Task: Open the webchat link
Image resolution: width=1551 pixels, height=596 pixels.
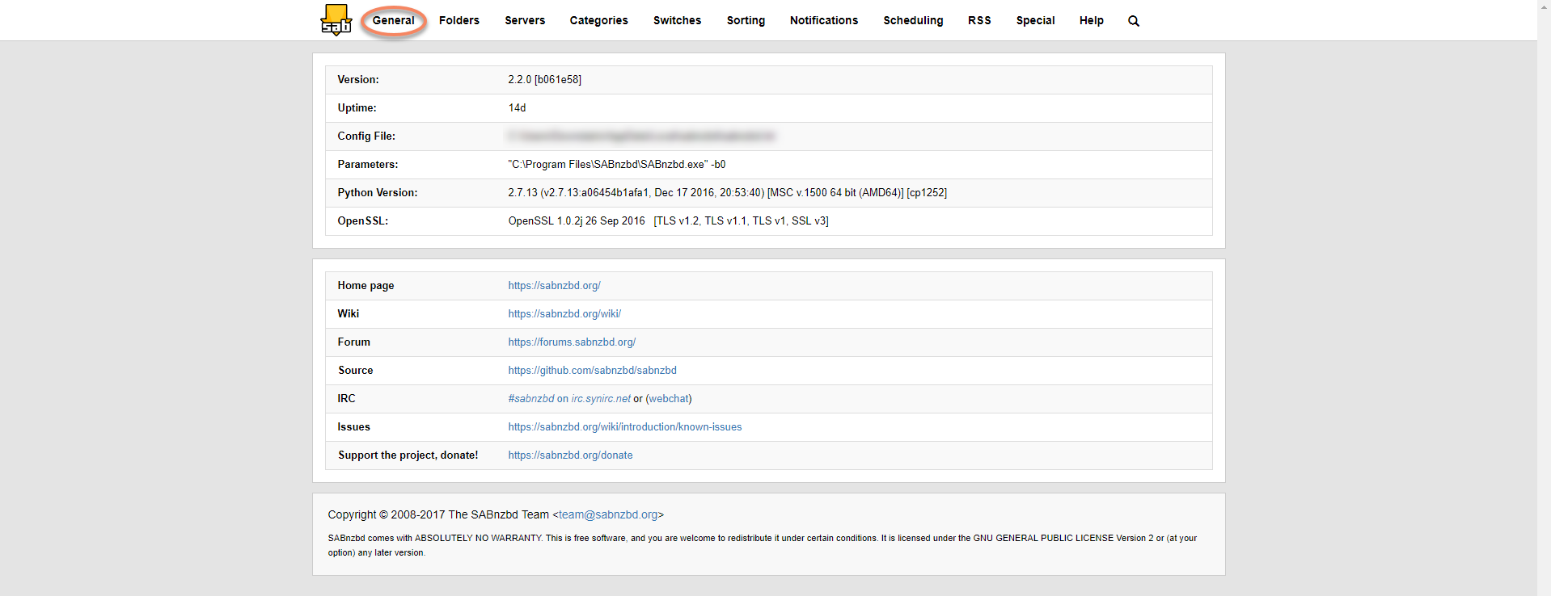Action: [x=669, y=399]
